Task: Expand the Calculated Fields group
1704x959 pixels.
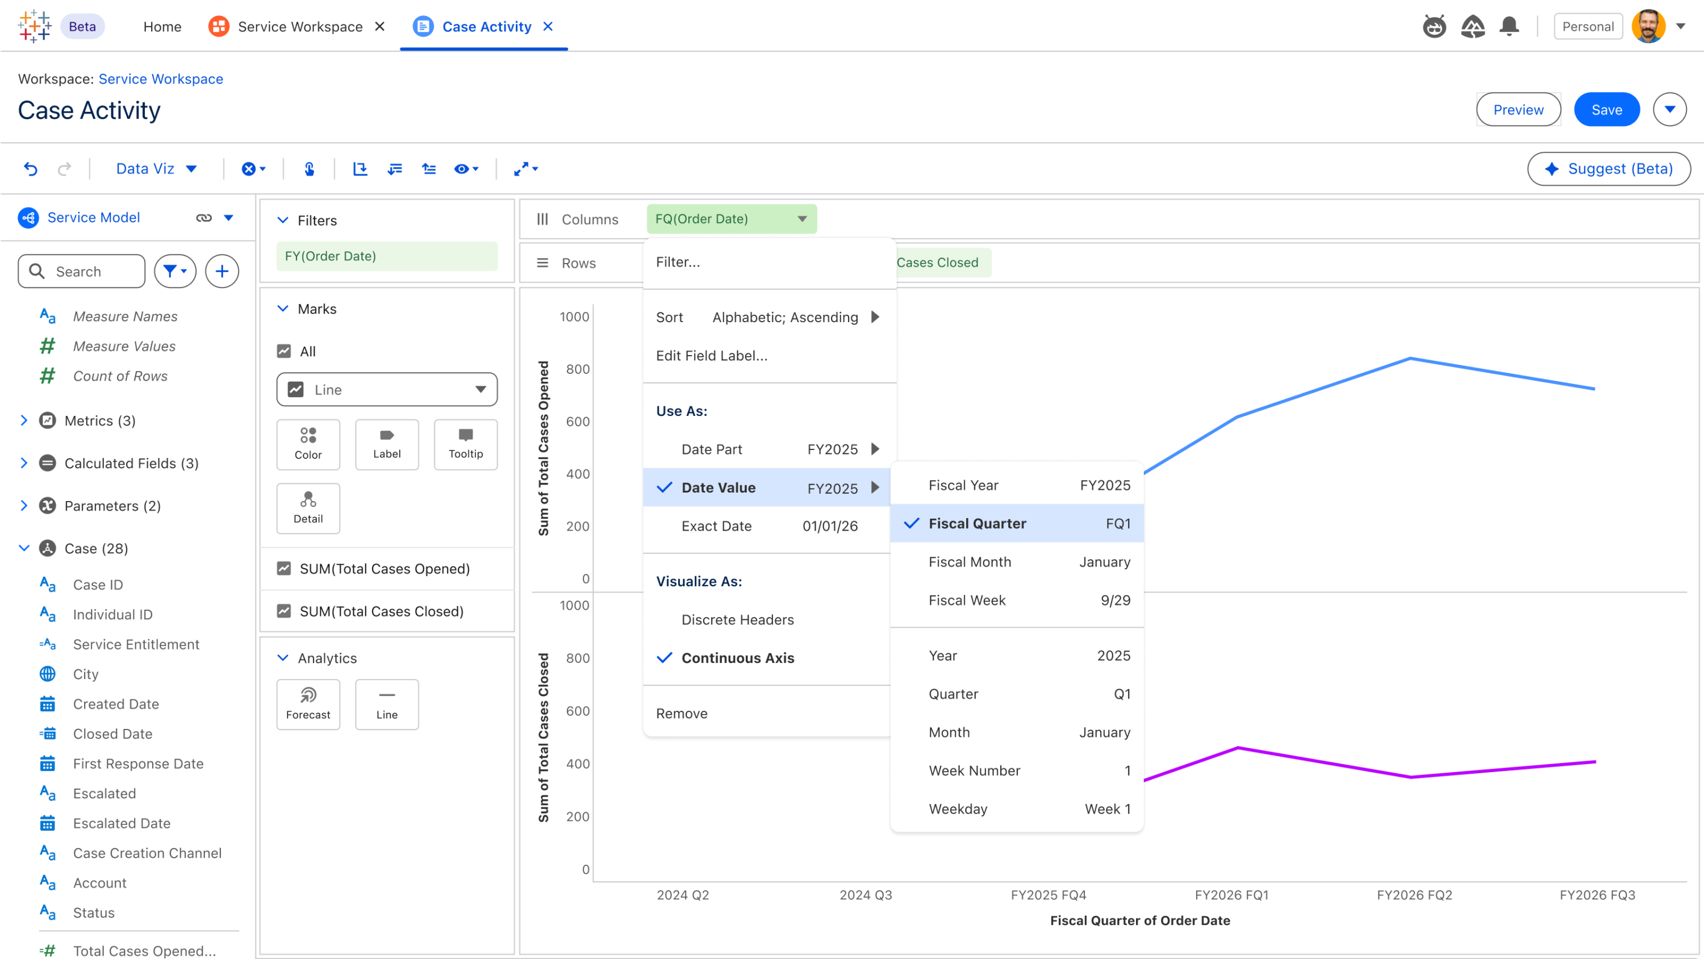Action: 24,463
